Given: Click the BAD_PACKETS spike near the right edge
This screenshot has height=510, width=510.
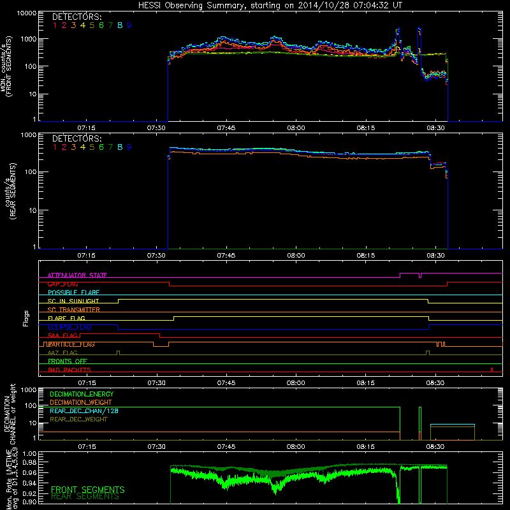Looking at the screenshot, I should click(492, 370).
